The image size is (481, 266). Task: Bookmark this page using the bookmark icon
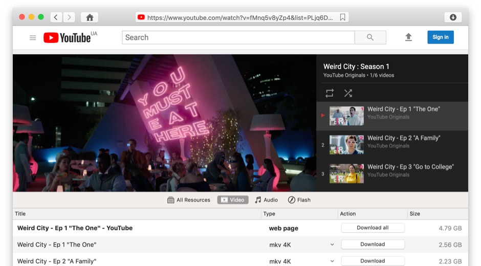tap(342, 17)
